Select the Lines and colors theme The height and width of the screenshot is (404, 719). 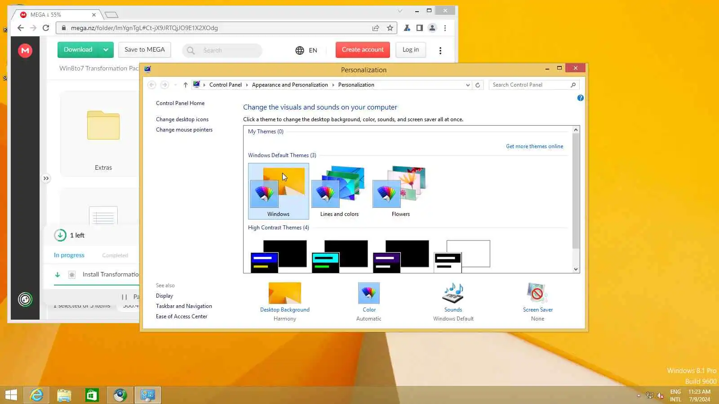coord(339,191)
